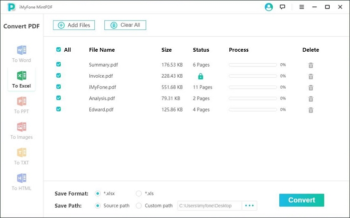The width and height of the screenshot is (350, 218).
Task: Click the Analysis.pdf progress bar
Action: tap(253, 99)
